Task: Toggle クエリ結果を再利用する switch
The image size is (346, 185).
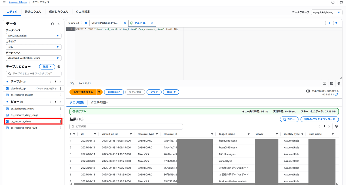Action: pos(308,91)
